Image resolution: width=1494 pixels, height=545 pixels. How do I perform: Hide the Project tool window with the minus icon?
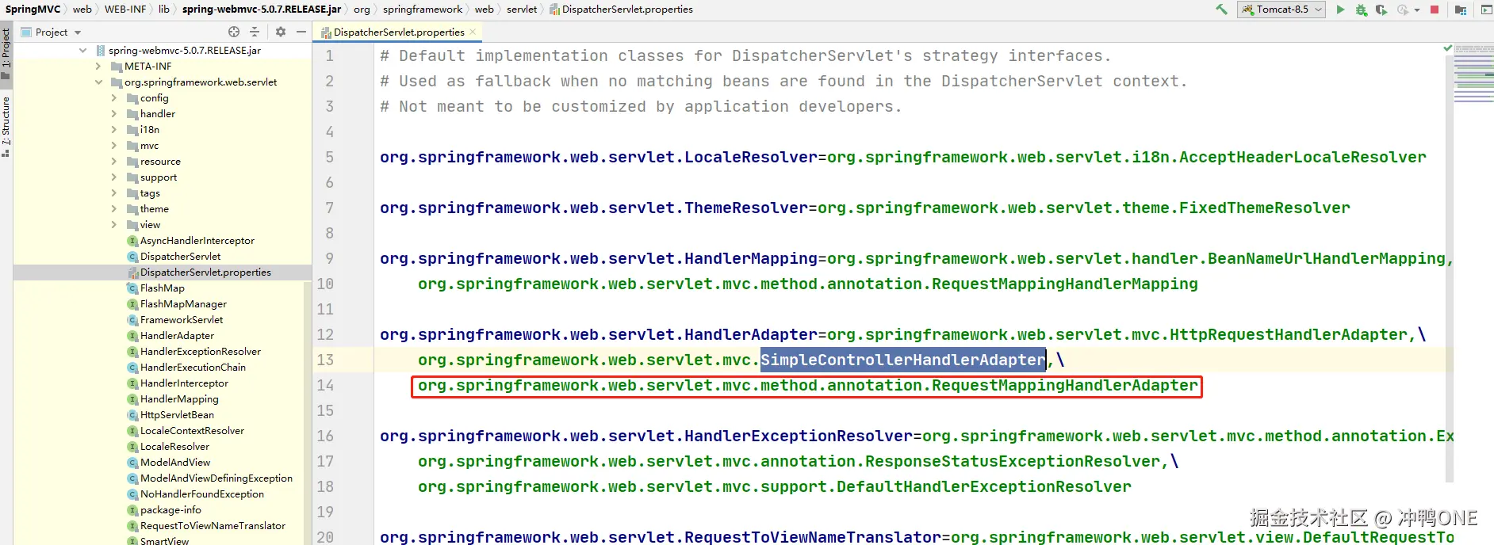pos(301,32)
